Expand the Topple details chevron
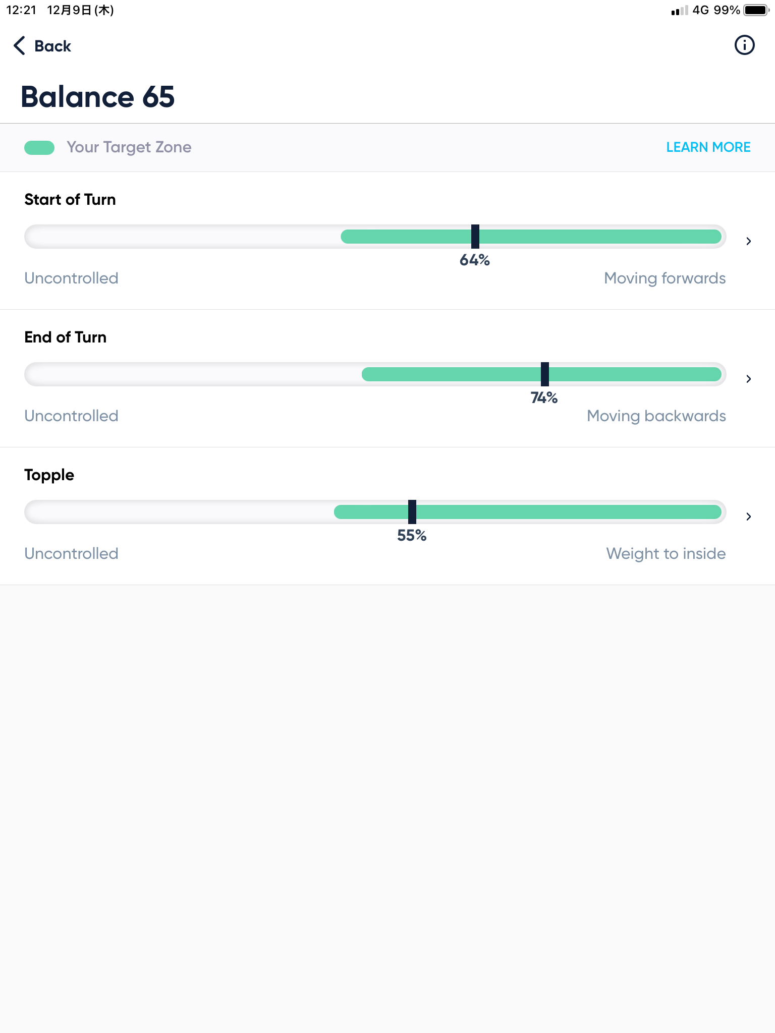775x1033 pixels. point(749,516)
